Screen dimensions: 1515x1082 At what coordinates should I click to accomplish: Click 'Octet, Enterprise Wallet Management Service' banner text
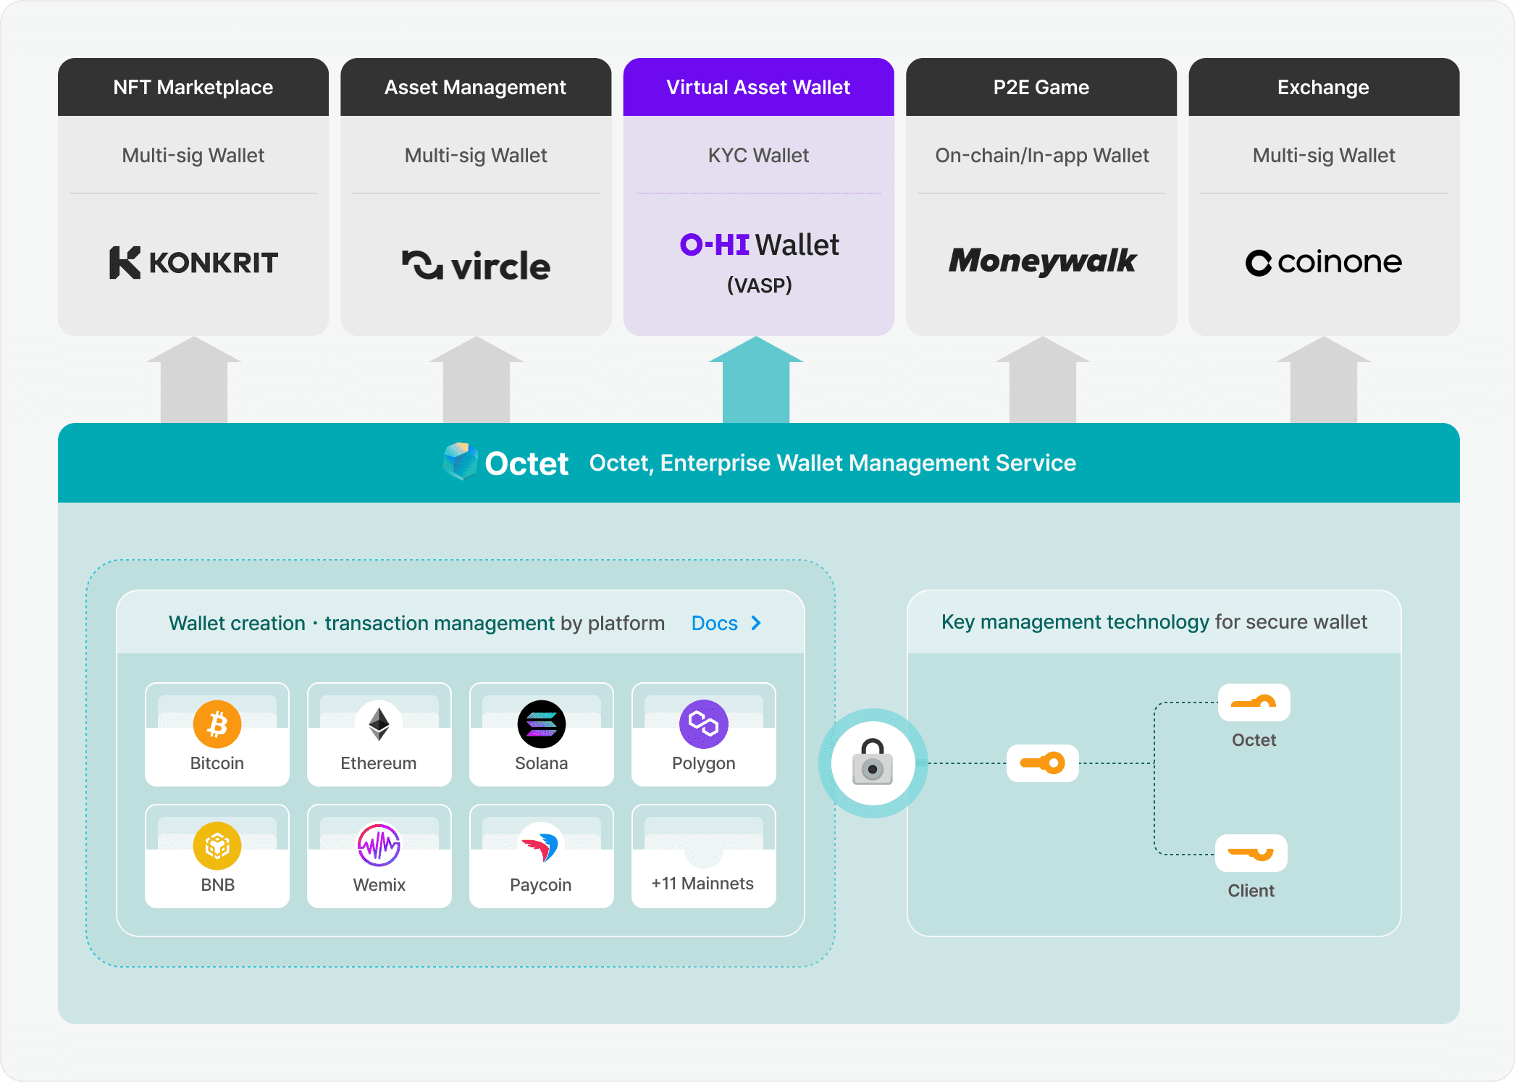pos(833,463)
